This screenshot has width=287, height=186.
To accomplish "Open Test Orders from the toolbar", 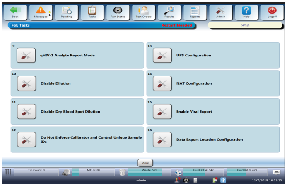I will coord(144,12).
